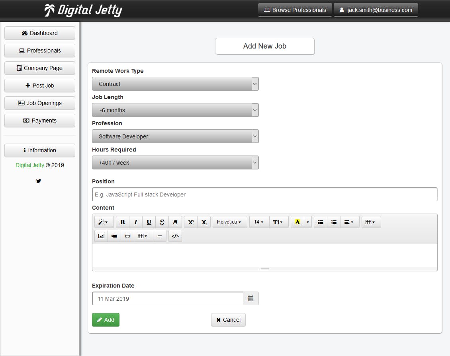Apply superscript formatting
450x356 pixels.
(191, 222)
